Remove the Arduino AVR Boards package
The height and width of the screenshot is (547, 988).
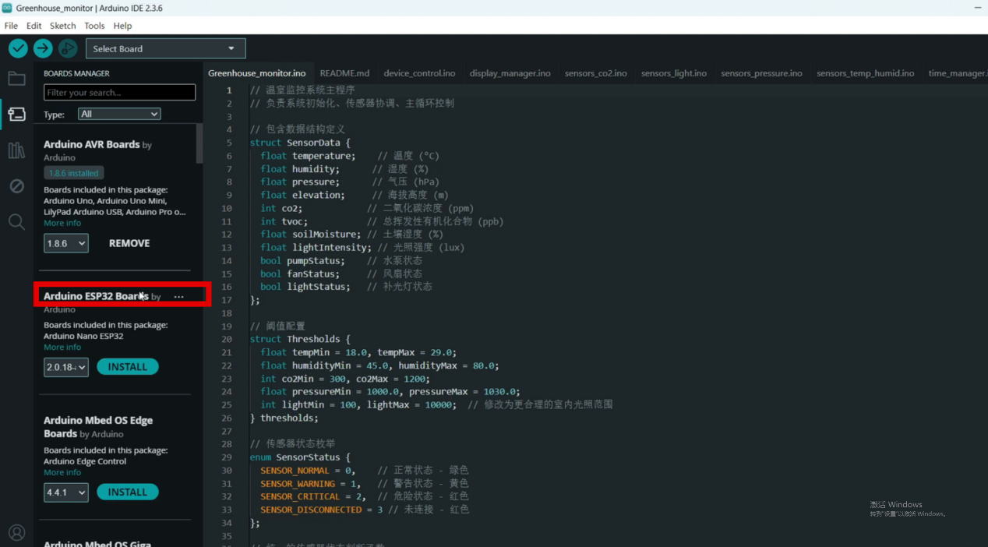coord(129,244)
